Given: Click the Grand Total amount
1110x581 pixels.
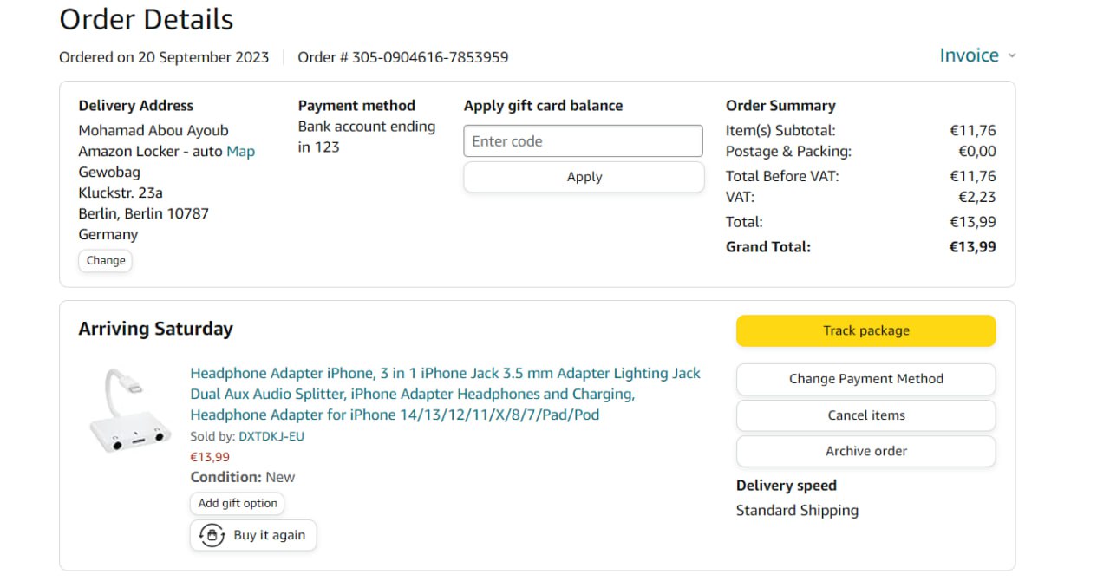Looking at the screenshot, I should (972, 246).
